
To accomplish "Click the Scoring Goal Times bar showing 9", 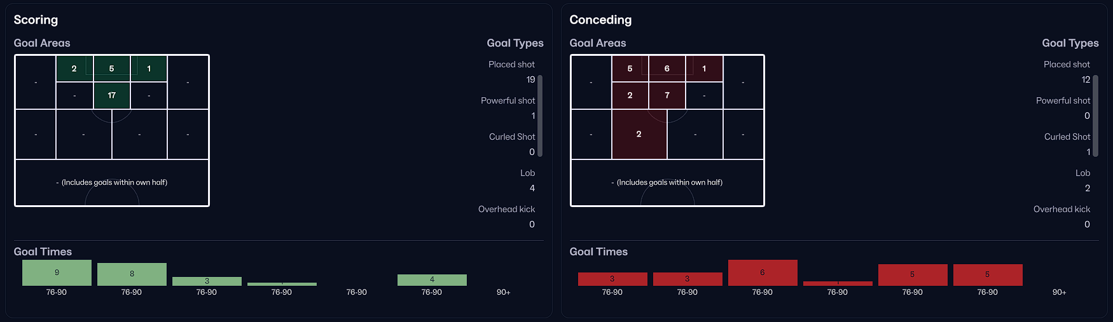I will click(x=57, y=272).
